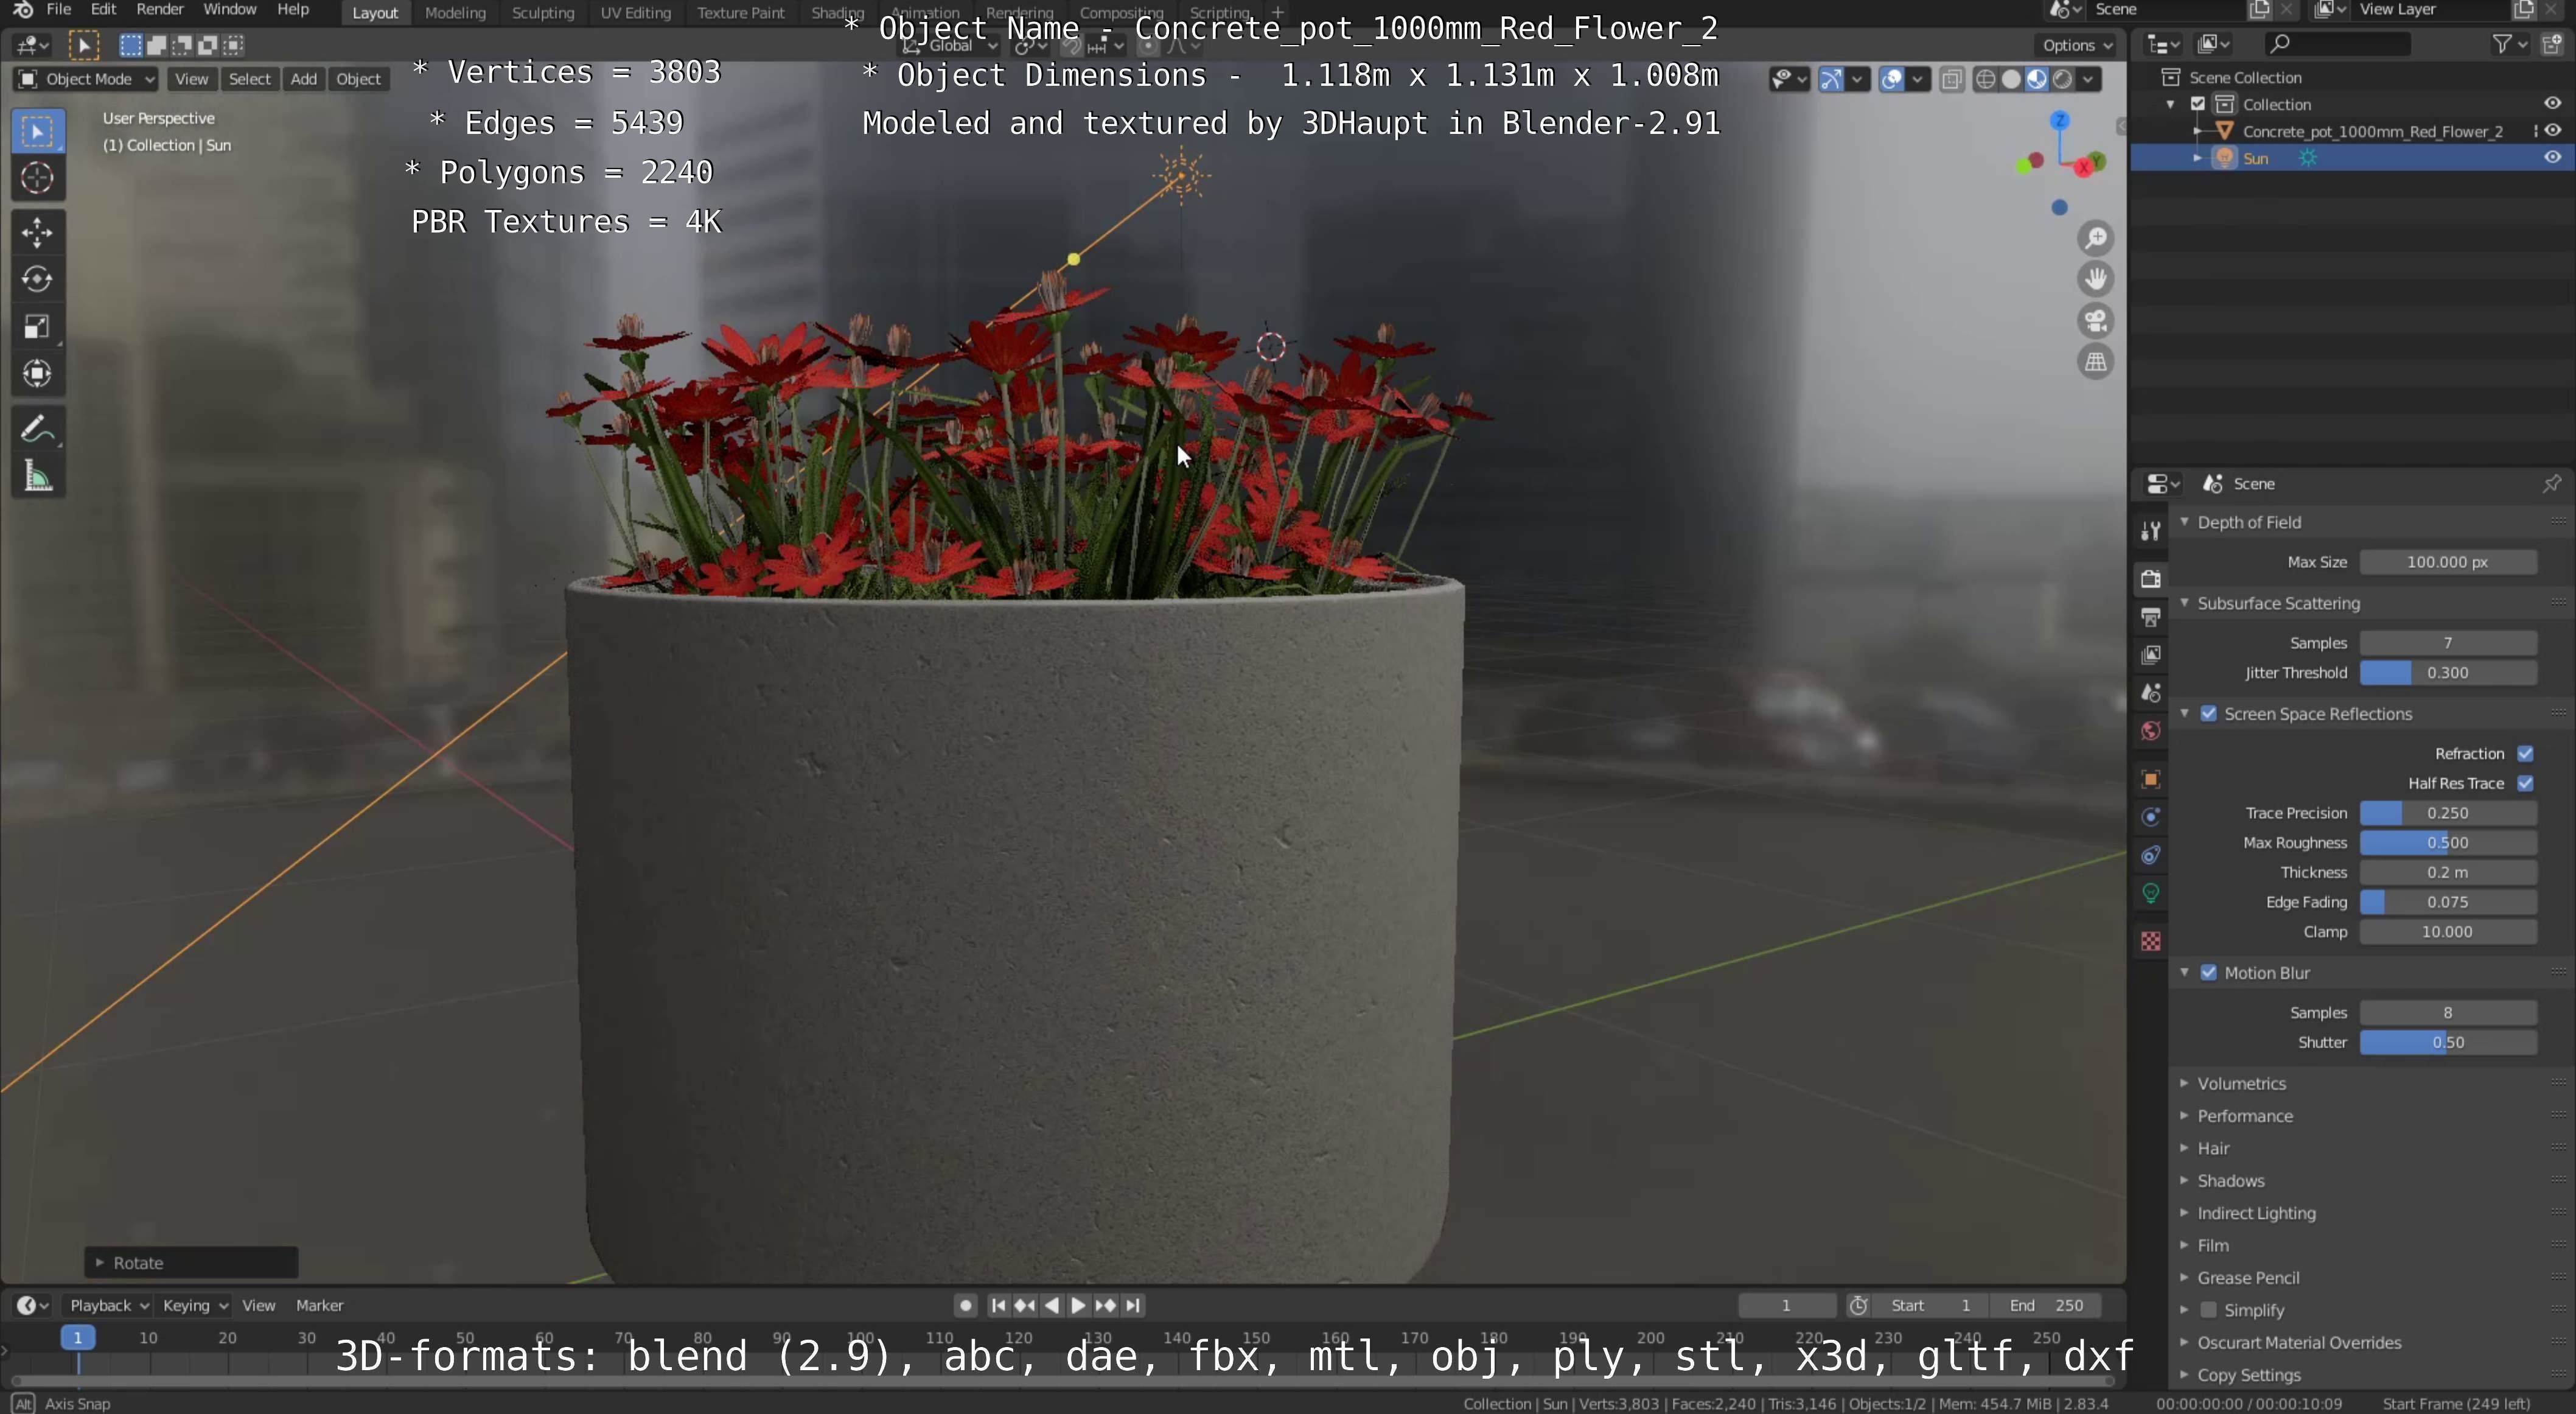Select the Measure tool
Screen dimensions: 2576x1414
tap(38, 476)
